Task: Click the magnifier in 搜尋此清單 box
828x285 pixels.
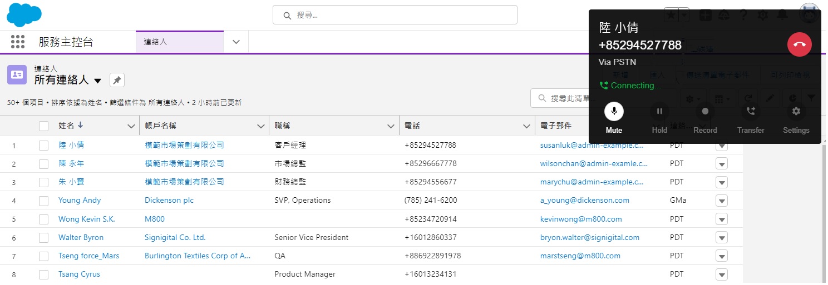Action: (542, 98)
